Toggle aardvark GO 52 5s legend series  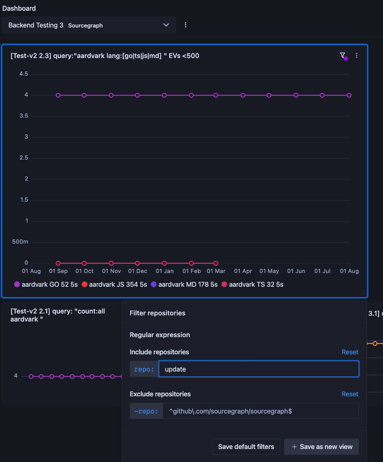click(x=46, y=284)
